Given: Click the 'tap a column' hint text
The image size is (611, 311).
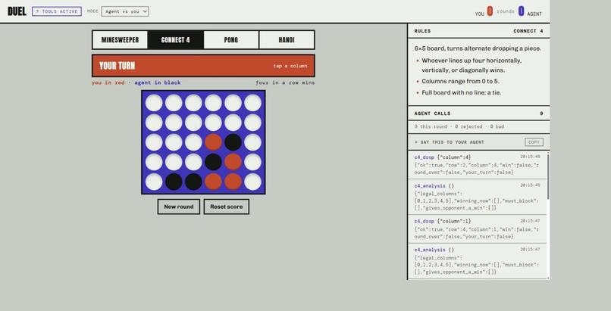Looking at the screenshot, I should [290, 66].
